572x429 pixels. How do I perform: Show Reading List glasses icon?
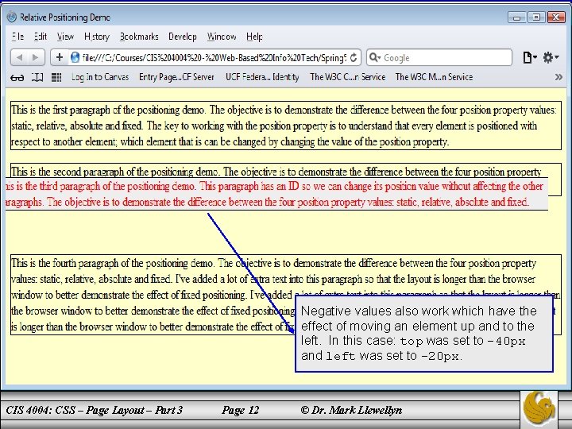point(17,77)
